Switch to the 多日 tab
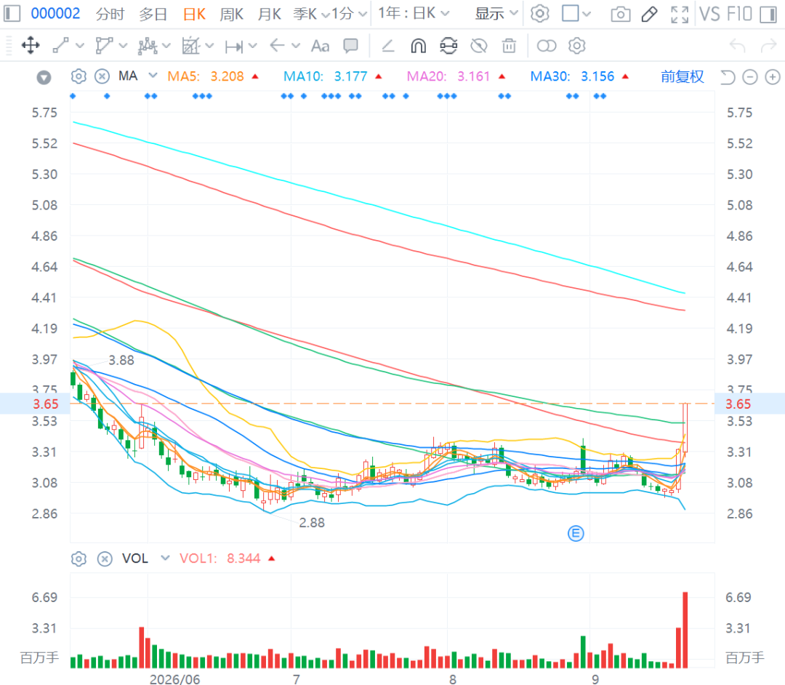The width and height of the screenshot is (785, 685). point(153,14)
